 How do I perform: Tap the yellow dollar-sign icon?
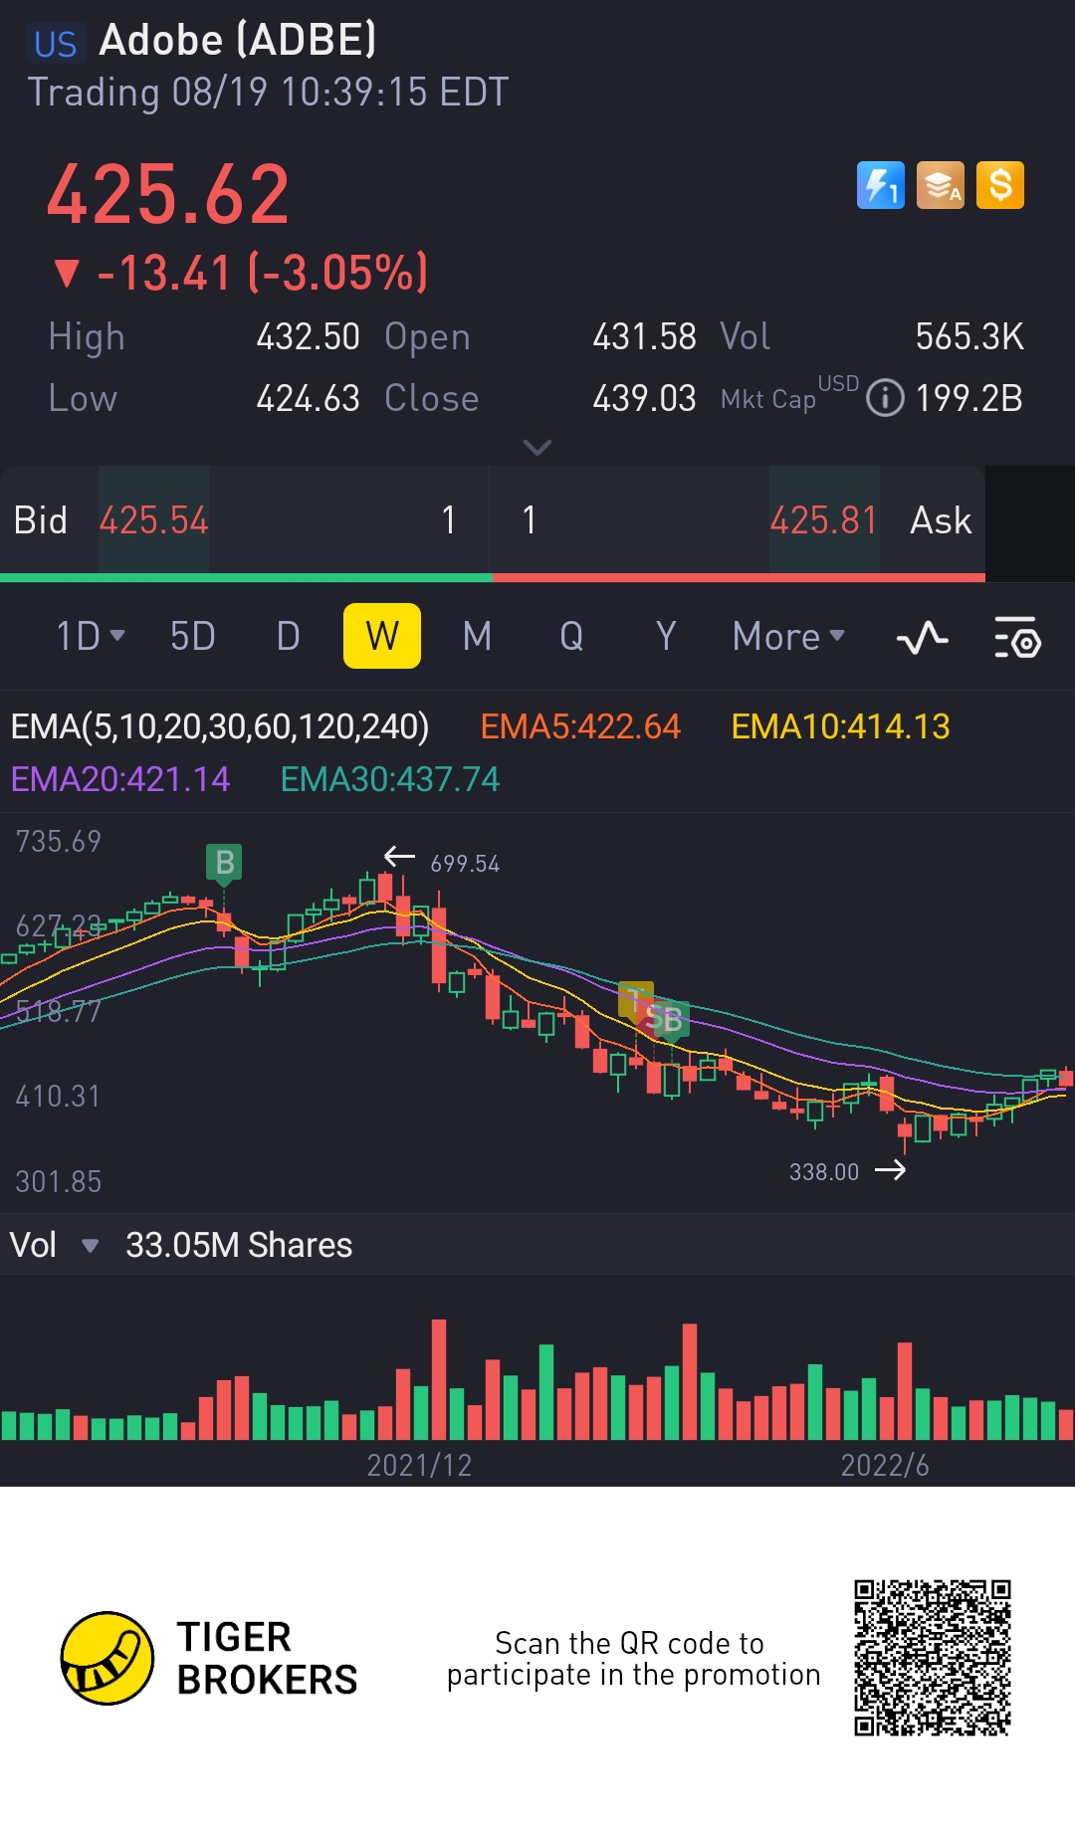[x=1000, y=185]
